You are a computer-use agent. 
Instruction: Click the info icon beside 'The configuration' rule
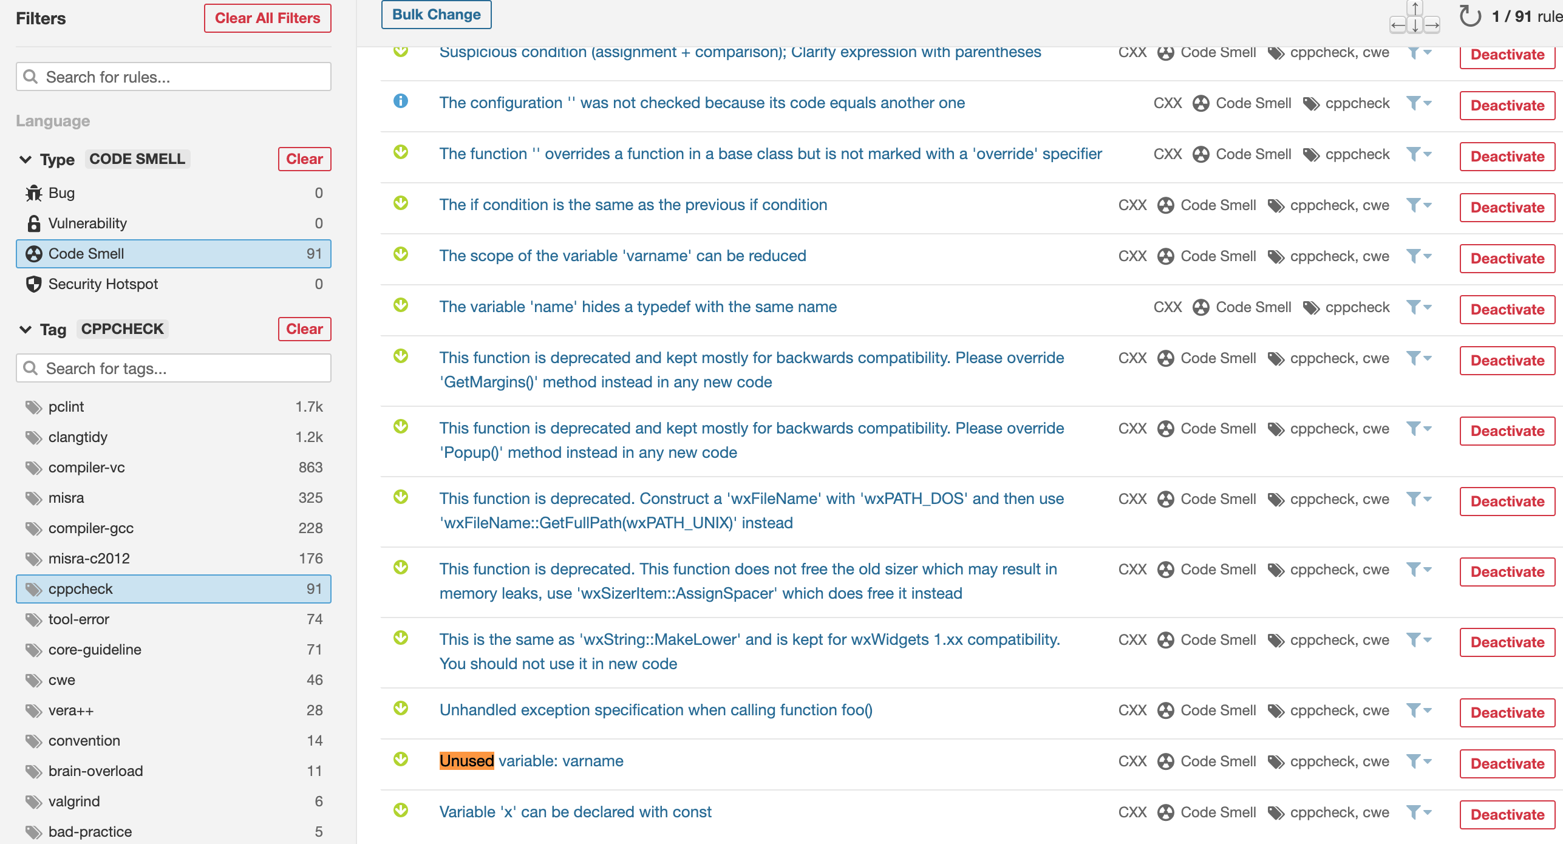tap(402, 102)
